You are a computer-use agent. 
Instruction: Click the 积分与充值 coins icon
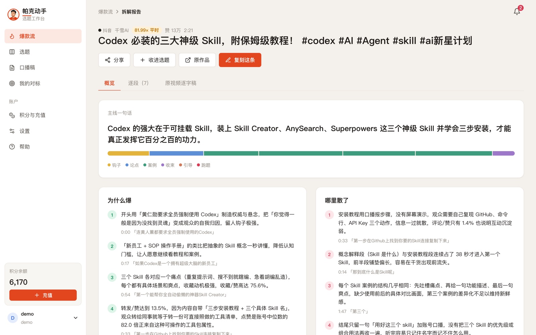[x=12, y=115]
